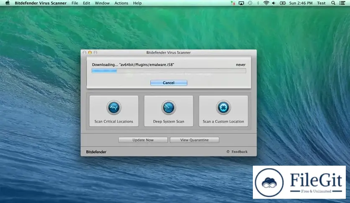350x203 pixels.
Task: Click the Bitdefender logo text
Action: click(96, 152)
